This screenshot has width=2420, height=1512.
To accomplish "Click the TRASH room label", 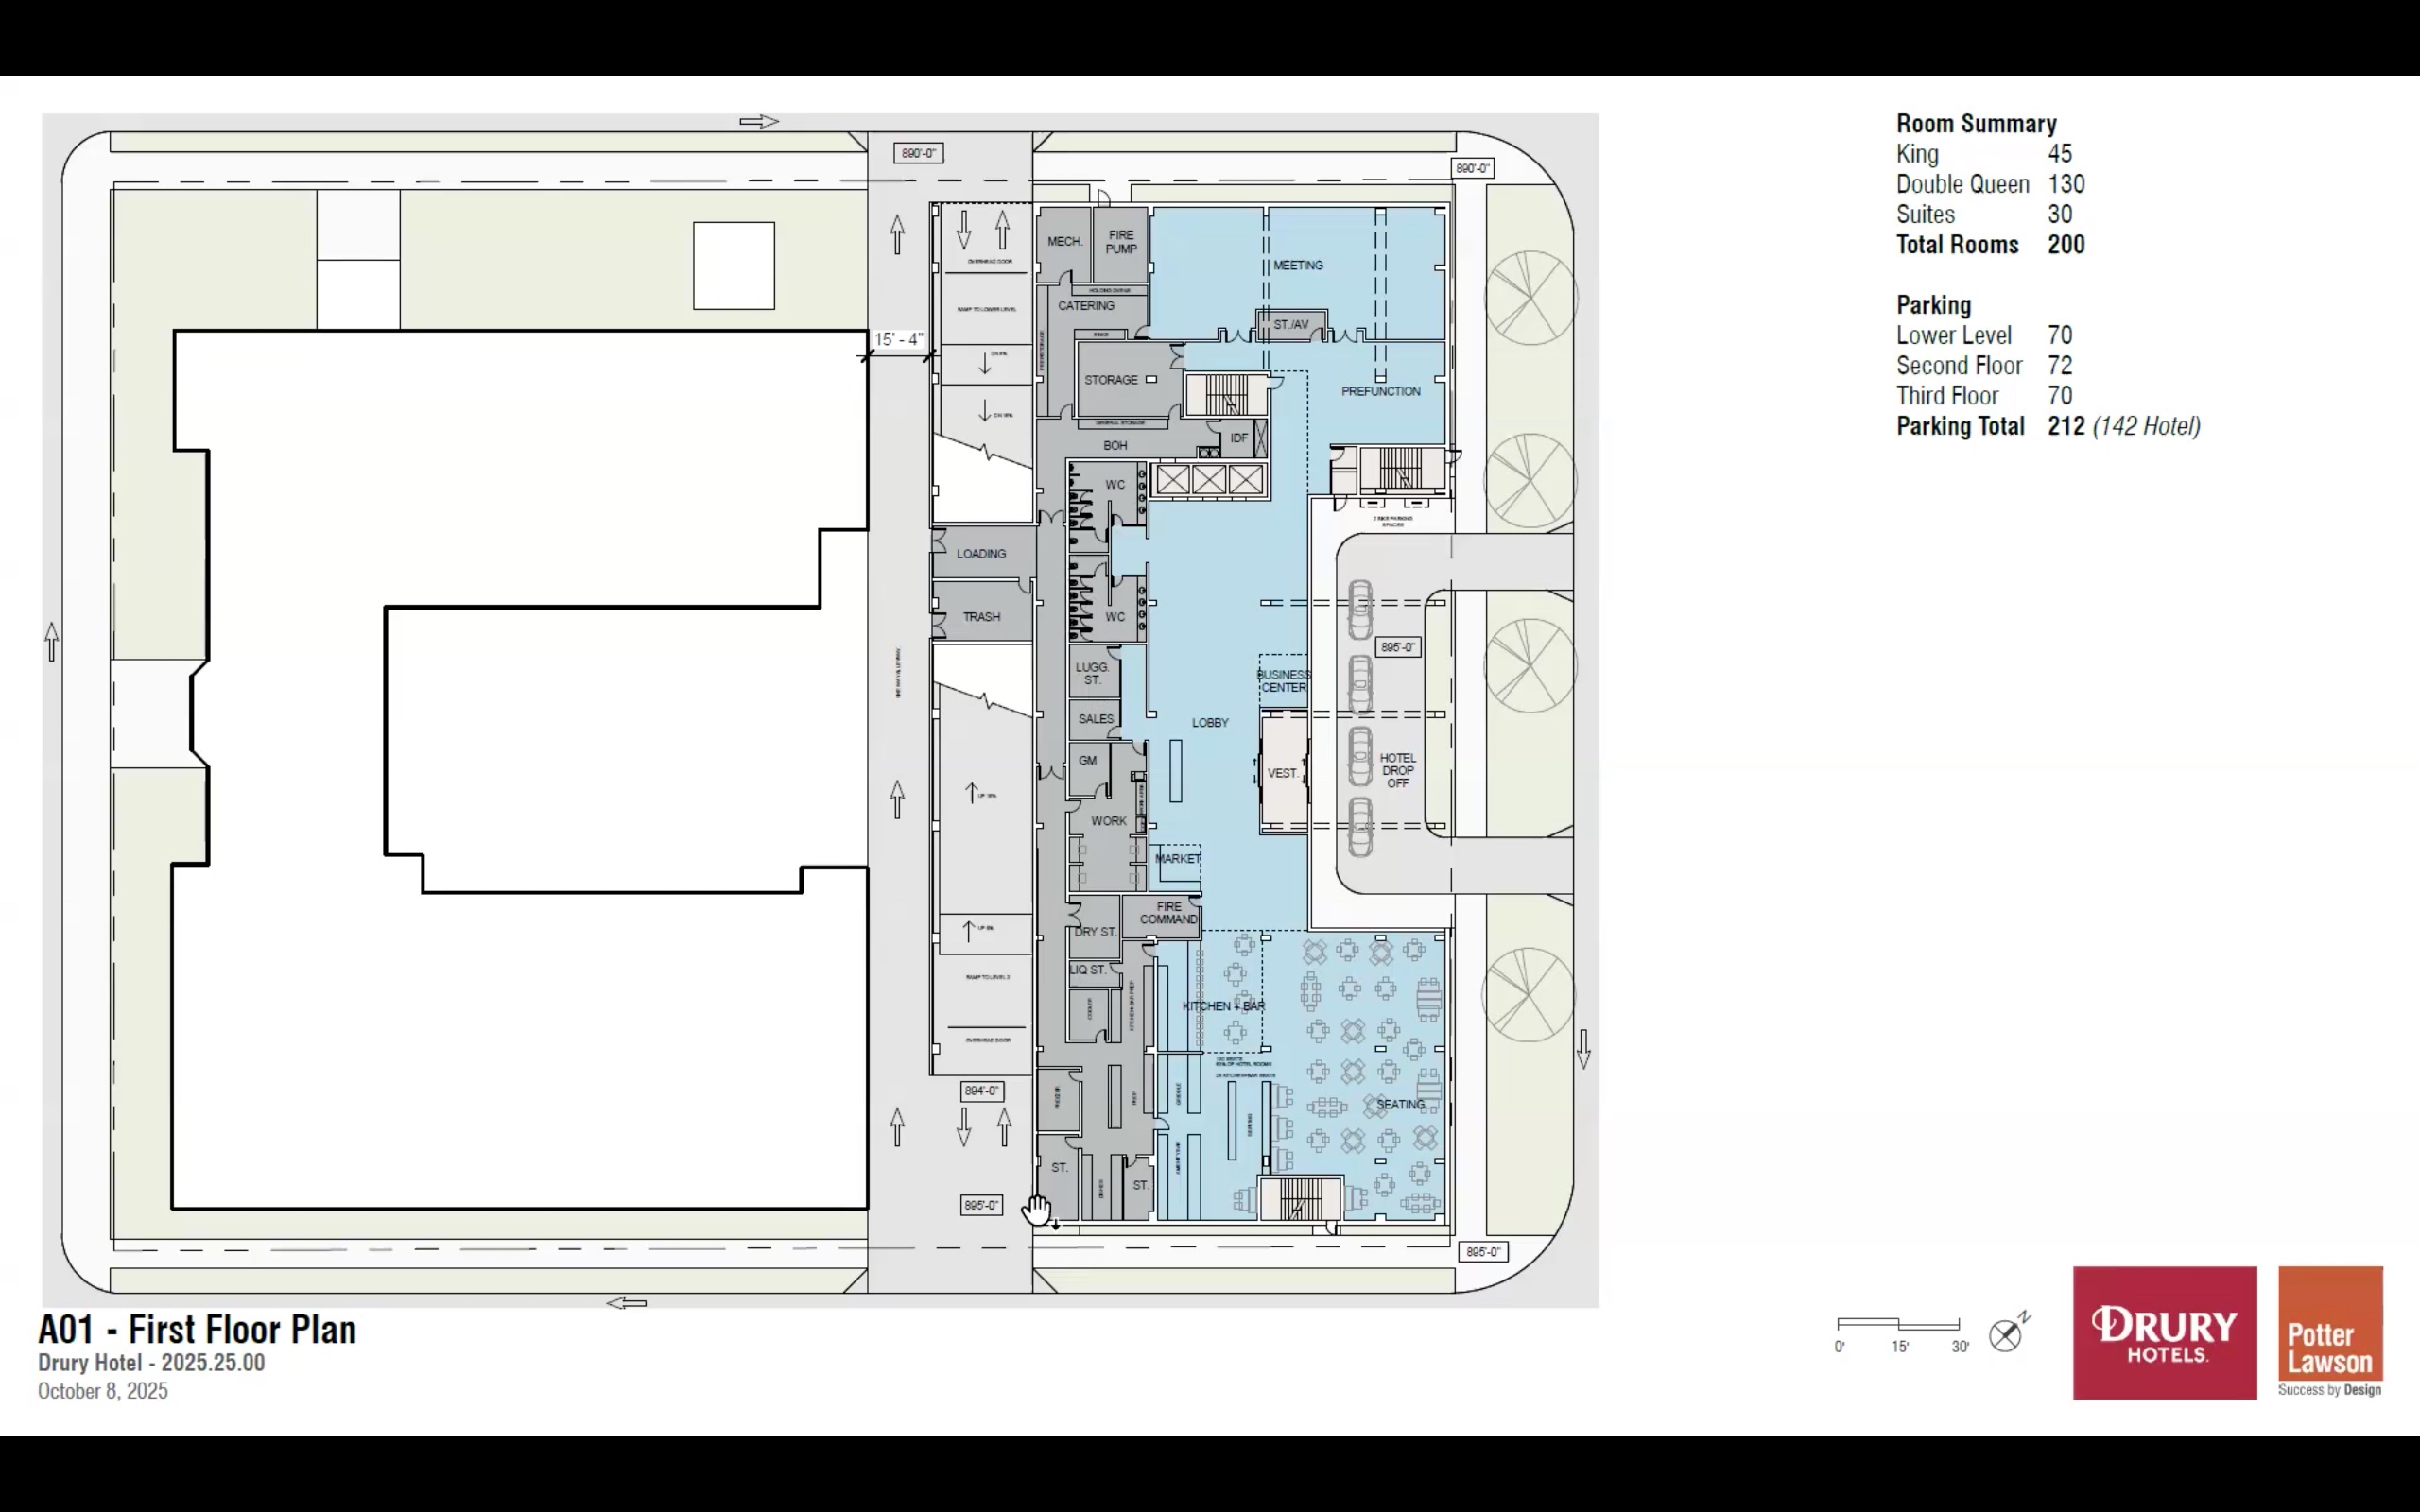I will tap(981, 616).
